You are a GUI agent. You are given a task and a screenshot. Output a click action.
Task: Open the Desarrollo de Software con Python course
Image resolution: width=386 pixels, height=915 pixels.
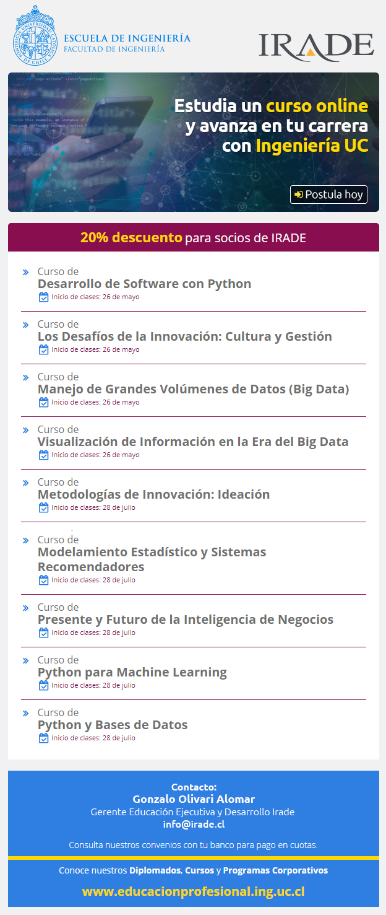(x=144, y=284)
